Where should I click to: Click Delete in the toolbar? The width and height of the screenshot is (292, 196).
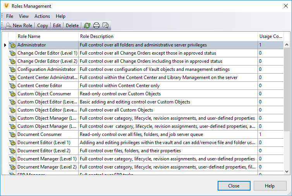coord(72,26)
